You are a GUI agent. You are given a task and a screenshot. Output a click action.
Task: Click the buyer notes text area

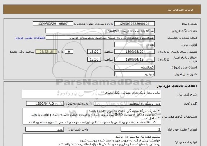click(92, 140)
